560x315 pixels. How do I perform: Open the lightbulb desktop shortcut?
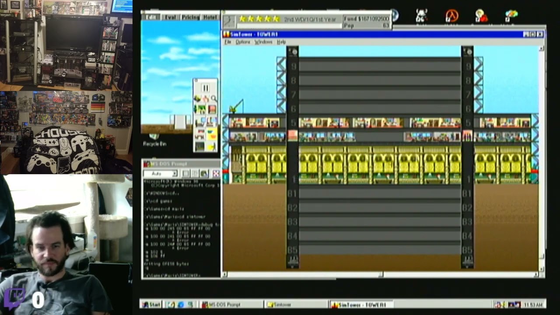click(481, 16)
